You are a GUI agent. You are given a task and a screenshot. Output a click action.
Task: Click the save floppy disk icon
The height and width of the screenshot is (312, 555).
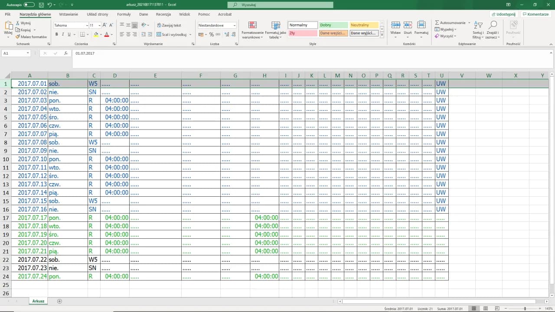click(x=41, y=5)
